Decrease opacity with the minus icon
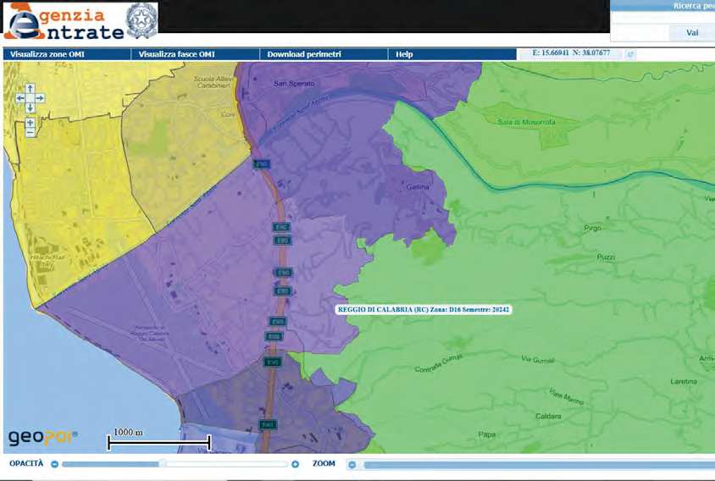Viewport: 715px width, 481px height. click(x=54, y=464)
